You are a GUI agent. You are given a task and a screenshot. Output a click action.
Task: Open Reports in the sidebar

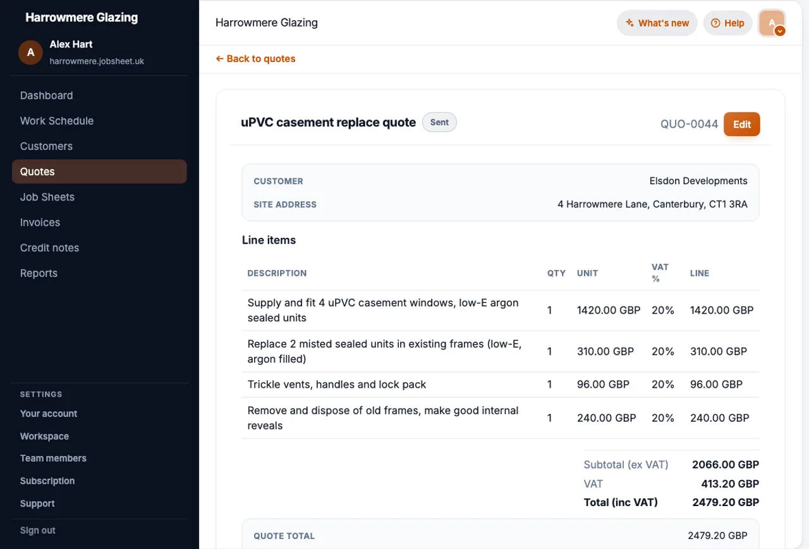click(99, 273)
